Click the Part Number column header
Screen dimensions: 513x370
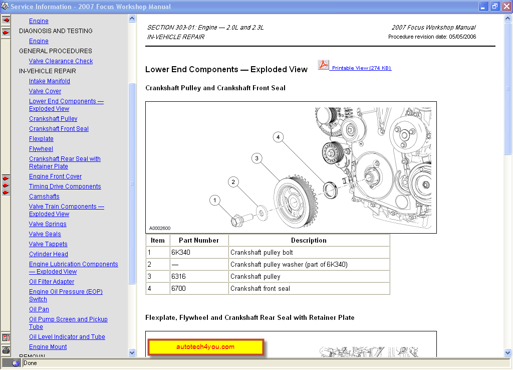point(199,240)
